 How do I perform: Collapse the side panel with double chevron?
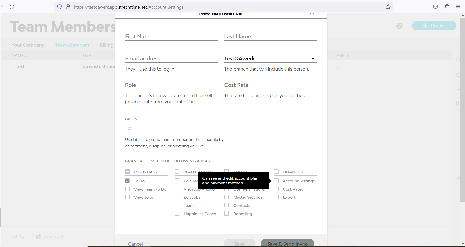pos(459,178)
